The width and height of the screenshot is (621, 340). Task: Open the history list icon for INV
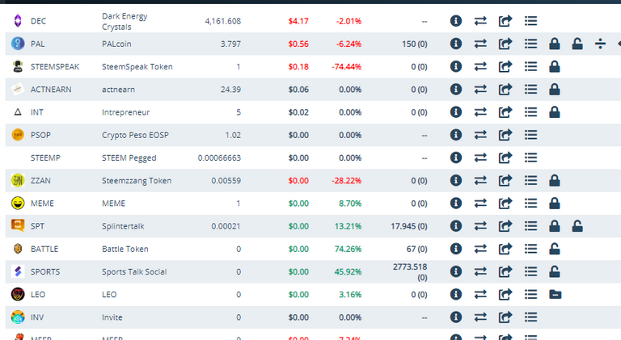530,317
